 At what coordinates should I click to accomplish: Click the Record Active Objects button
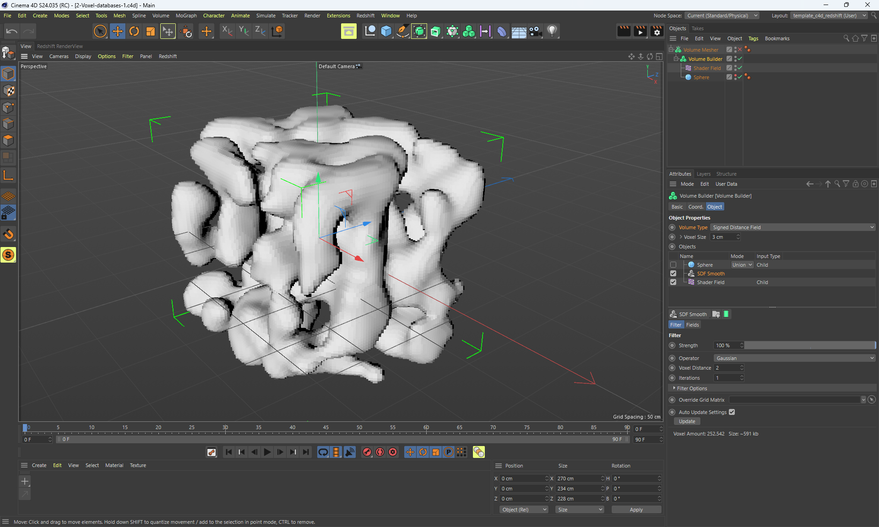tap(367, 452)
